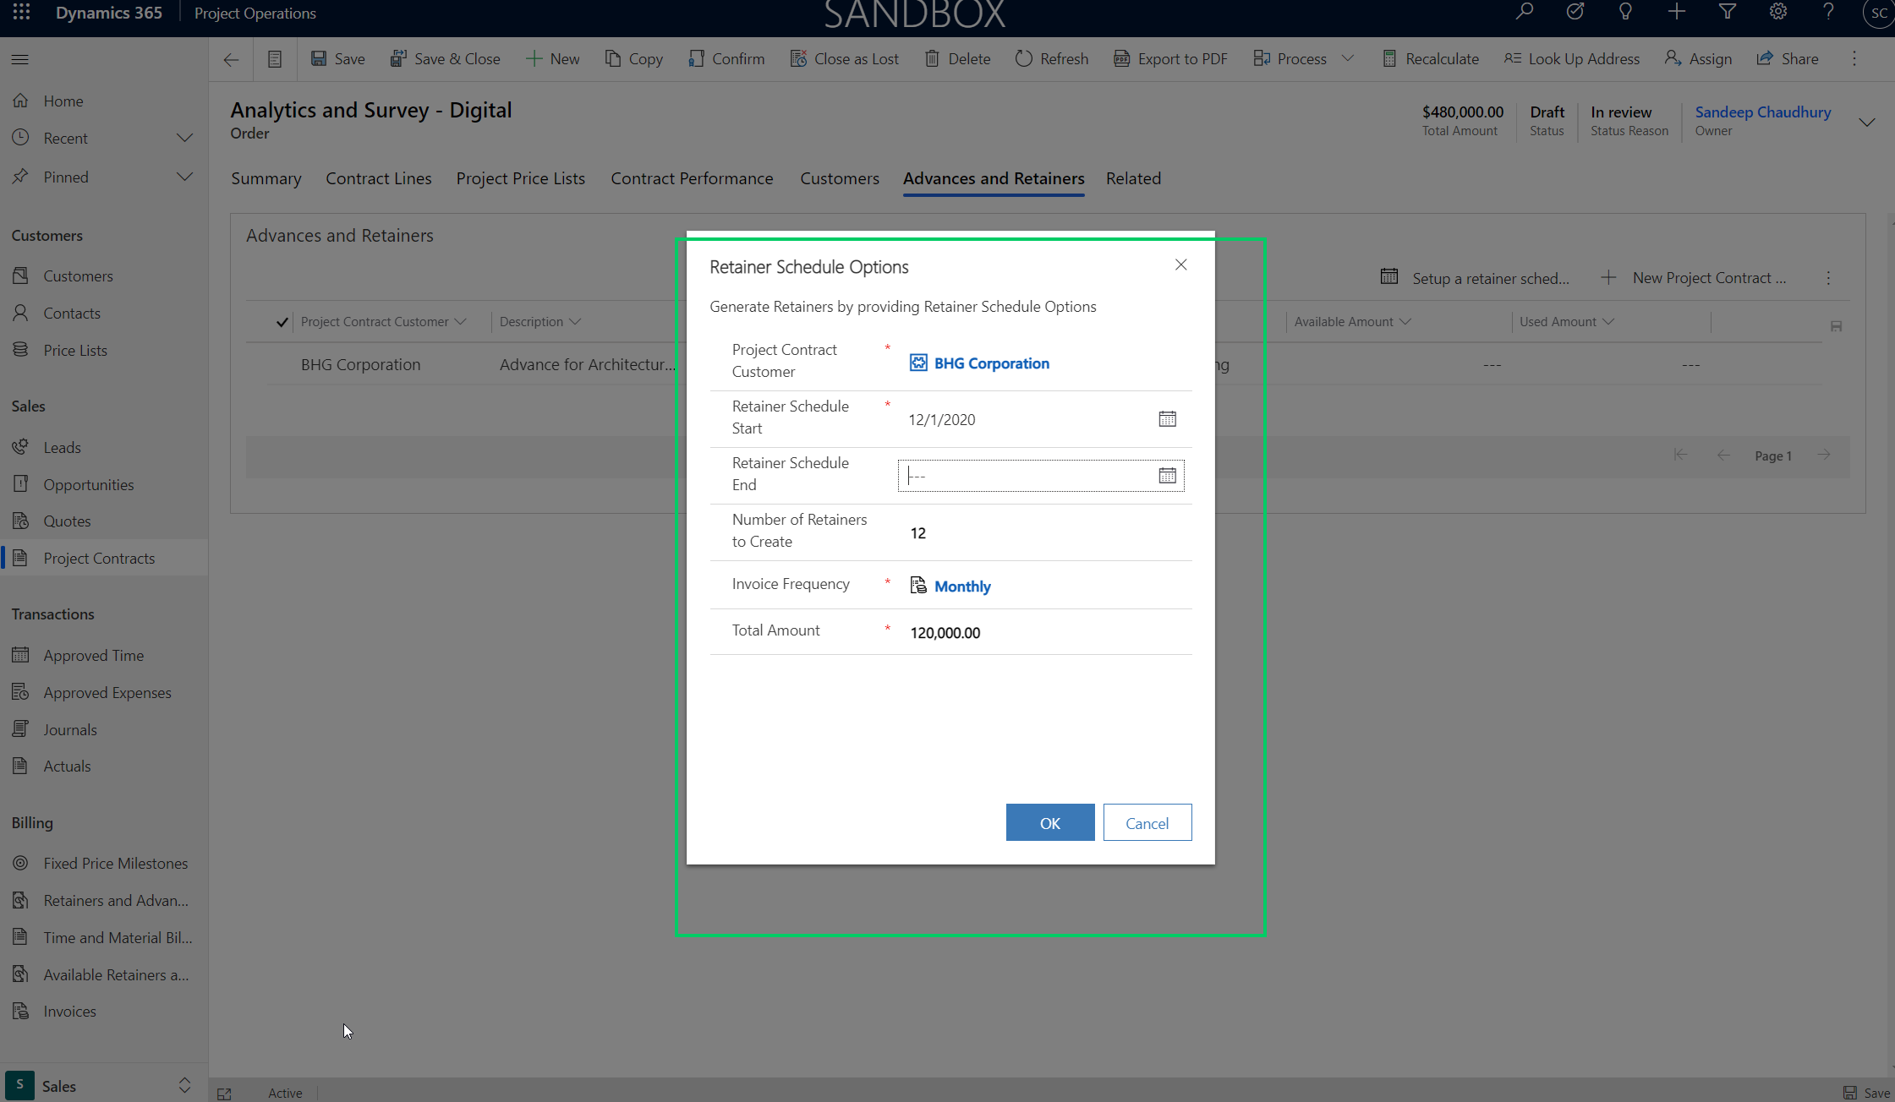1895x1102 pixels.
Task: Expand the record header chevron
Action: point(1867,122)
